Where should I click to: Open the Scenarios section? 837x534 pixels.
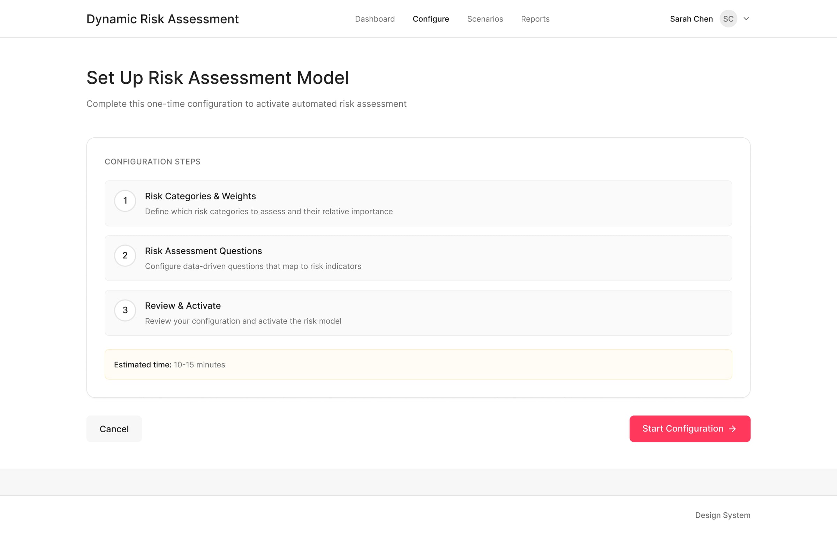click(x=485, y=19)
